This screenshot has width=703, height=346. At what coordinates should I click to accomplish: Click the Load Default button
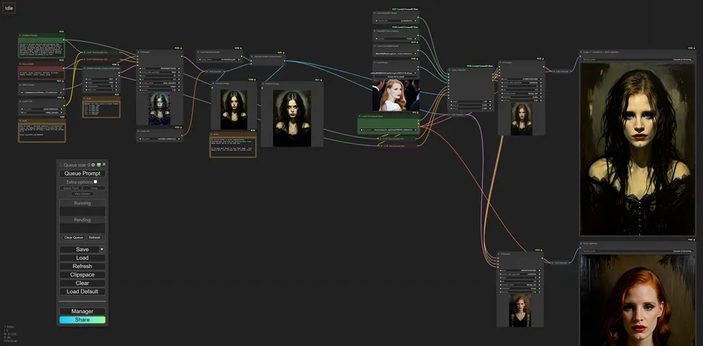[x=82, y=291]
